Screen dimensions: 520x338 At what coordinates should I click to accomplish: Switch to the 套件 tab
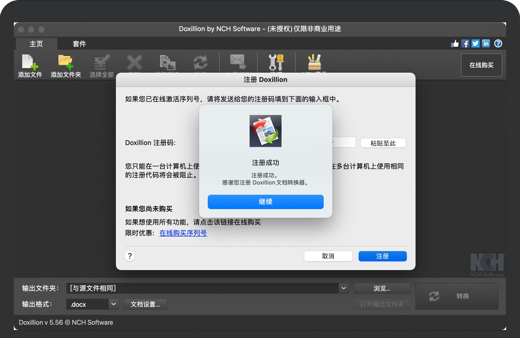(79, 44)
